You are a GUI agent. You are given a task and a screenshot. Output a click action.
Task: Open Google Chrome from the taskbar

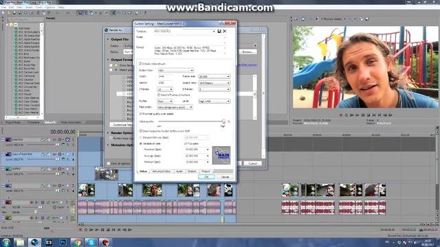pos(77,242)
